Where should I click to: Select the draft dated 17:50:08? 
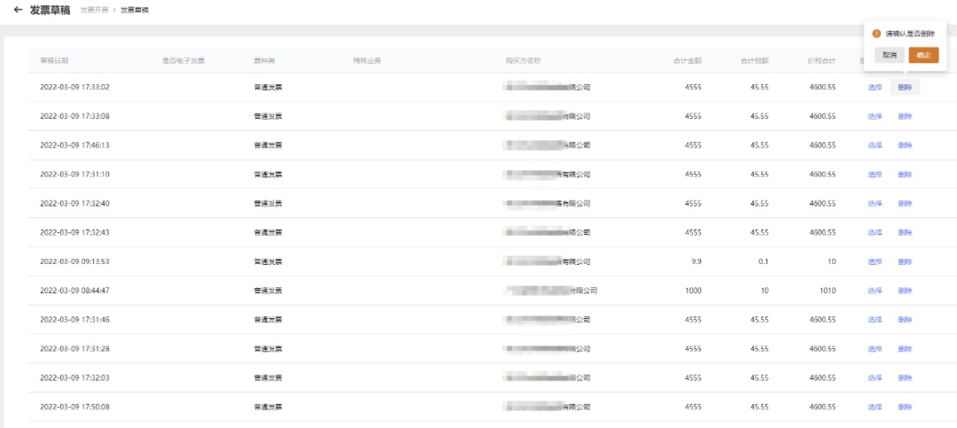[875, 407]
